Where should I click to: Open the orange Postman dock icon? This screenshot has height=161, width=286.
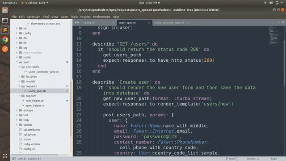coord(5,49)
